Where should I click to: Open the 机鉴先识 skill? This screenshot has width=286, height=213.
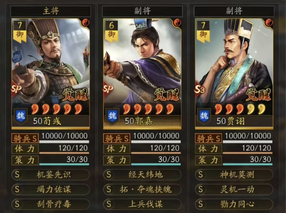tap(51, 175)
